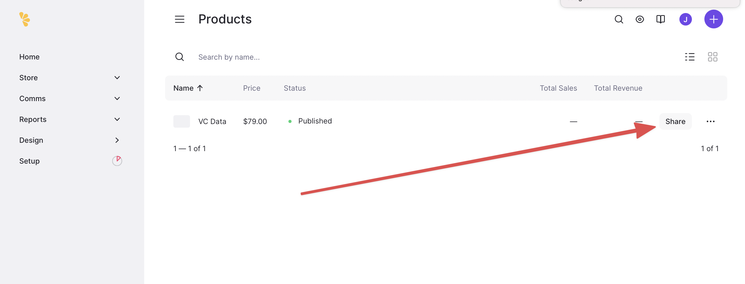This screenshot has height=284, width=745.
Task: Open the global search magnifier icon
Action: [x=618, y=19]
